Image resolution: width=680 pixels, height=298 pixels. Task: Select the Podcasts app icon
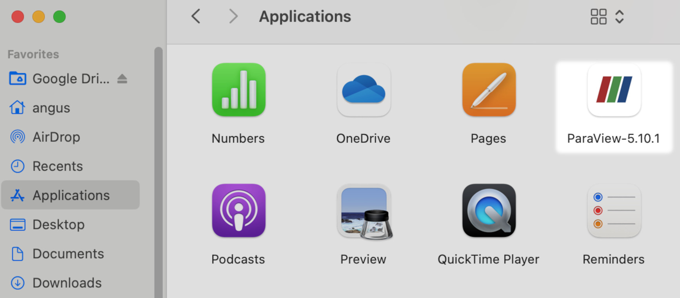coord(238,211)
